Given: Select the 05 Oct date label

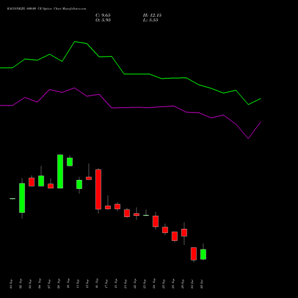Looking at the screenshot, I should (202, 284).
